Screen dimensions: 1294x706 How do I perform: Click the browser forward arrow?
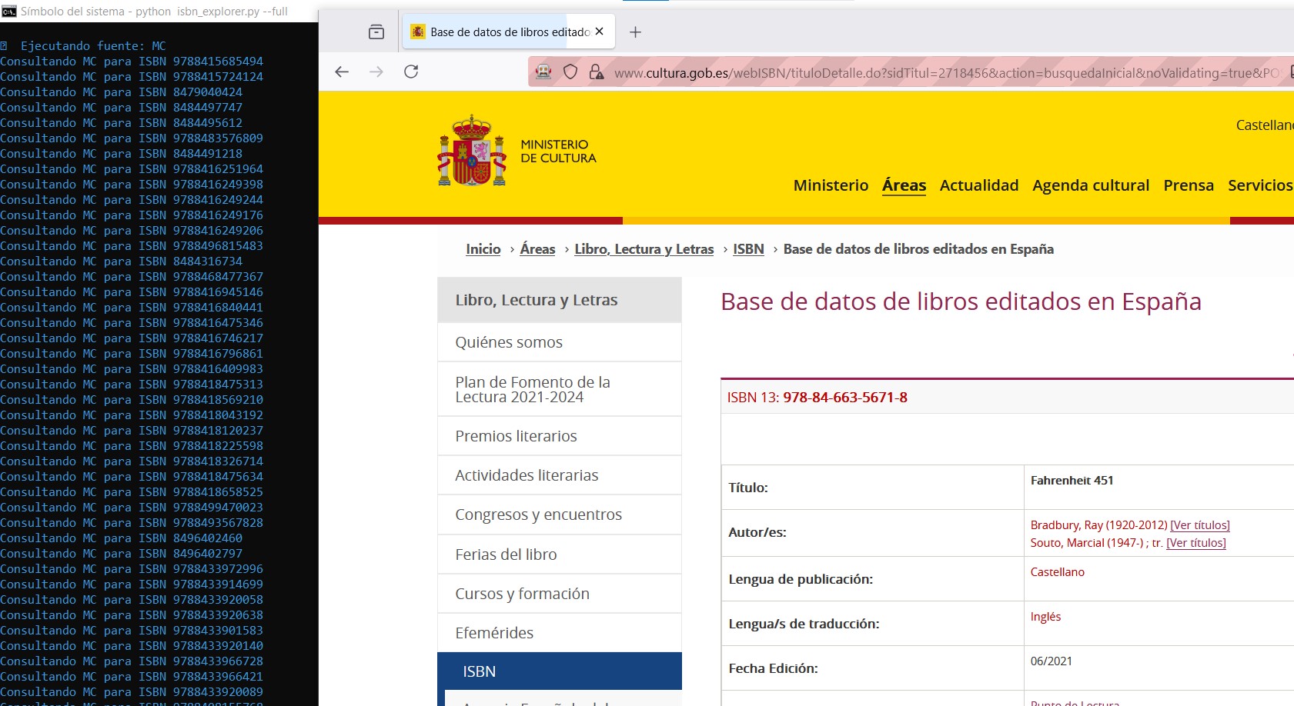point(376,72)
